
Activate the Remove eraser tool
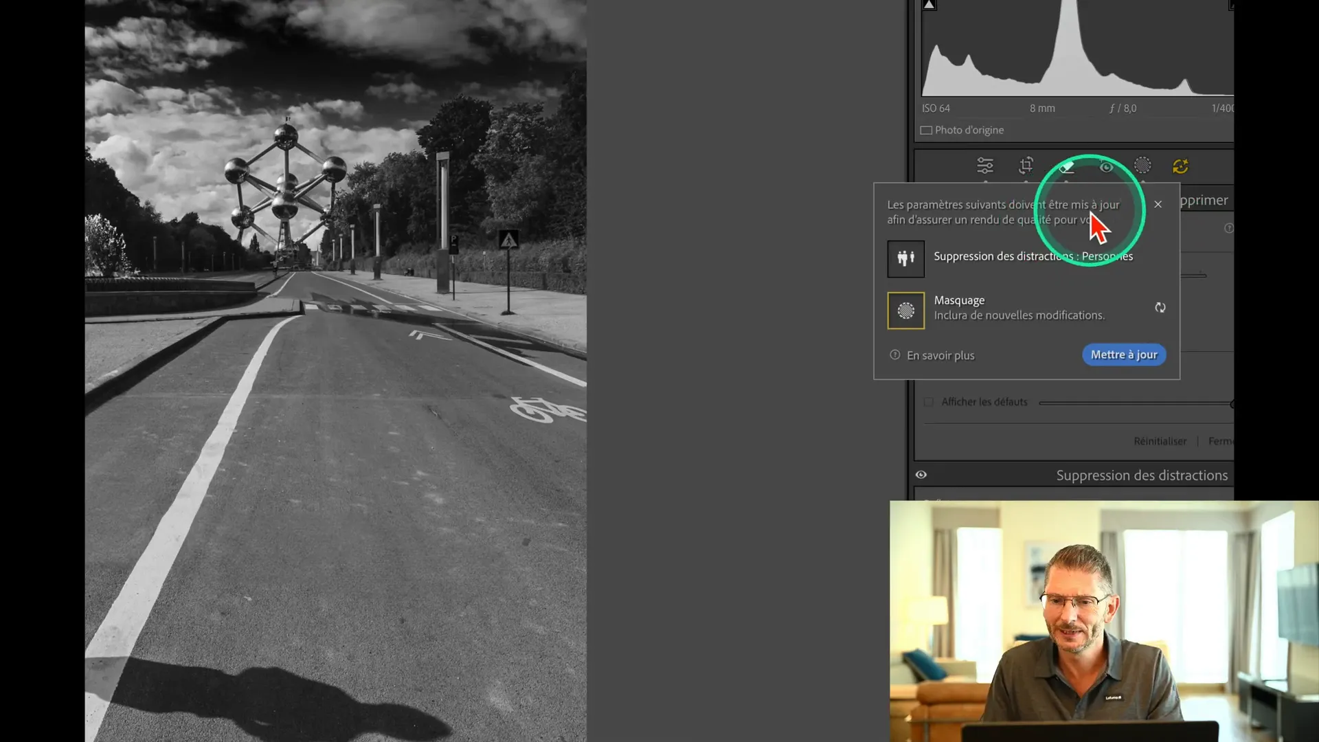[1066, 166]
